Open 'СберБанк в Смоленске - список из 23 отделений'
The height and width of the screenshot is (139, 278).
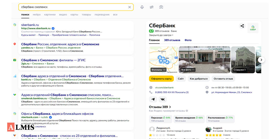pyautogui.click(x=69, y=136)
